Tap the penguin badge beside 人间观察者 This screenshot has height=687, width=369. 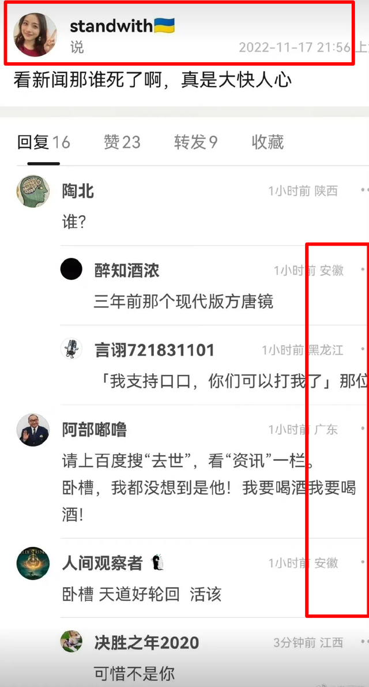click(157, 562)
